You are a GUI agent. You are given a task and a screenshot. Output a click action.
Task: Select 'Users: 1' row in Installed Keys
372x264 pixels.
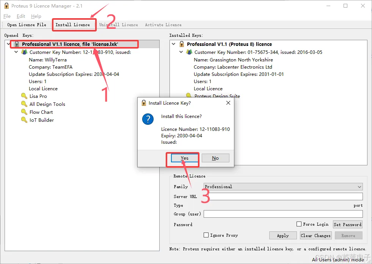pyautogui.click(x=202, y=82)
